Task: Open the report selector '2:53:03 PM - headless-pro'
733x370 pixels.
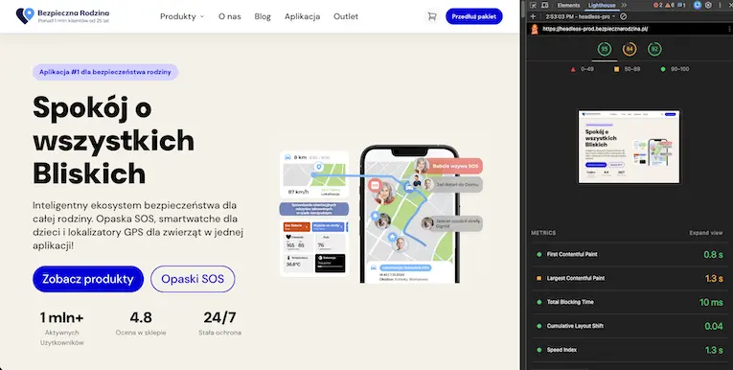Action: (x=581, y=16)
